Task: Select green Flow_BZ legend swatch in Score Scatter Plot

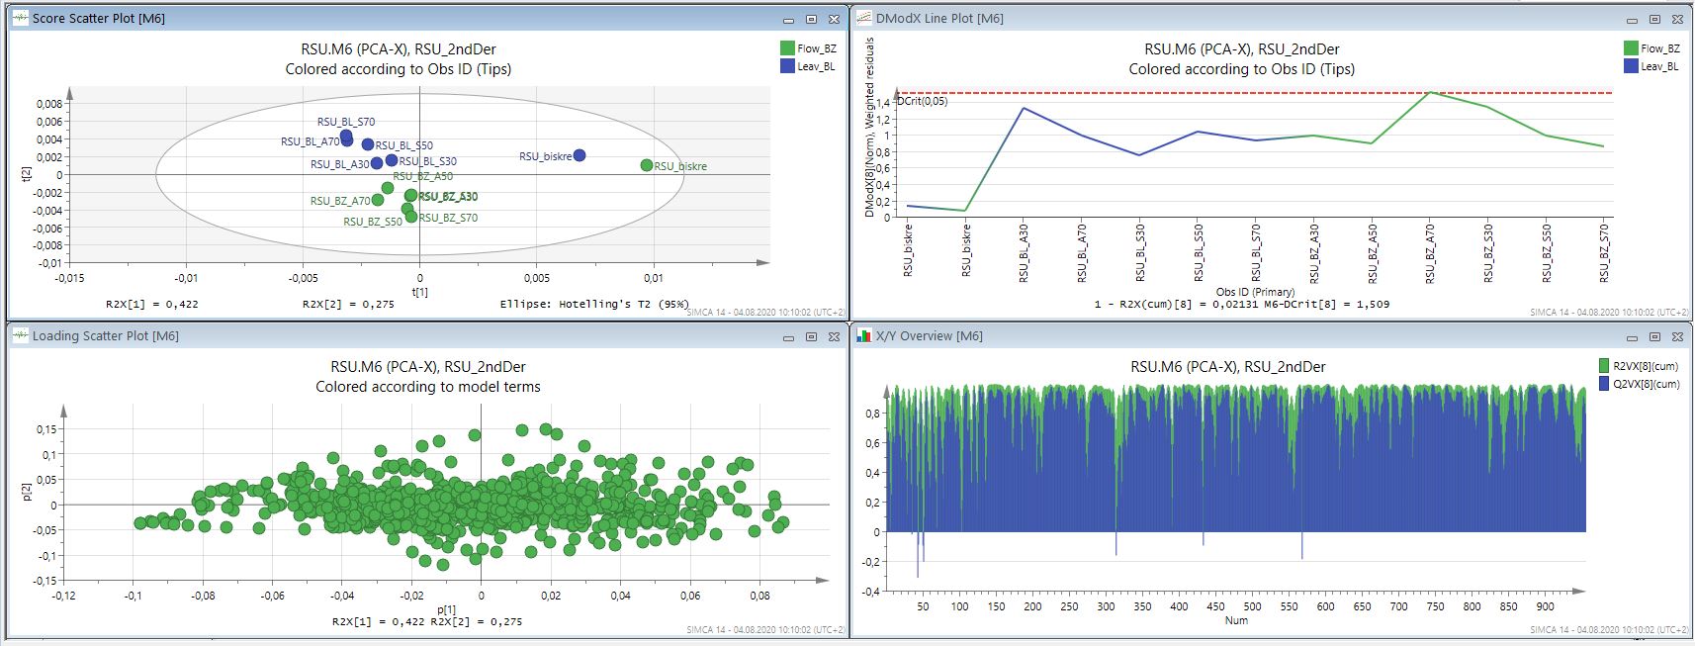Action: 787,48
